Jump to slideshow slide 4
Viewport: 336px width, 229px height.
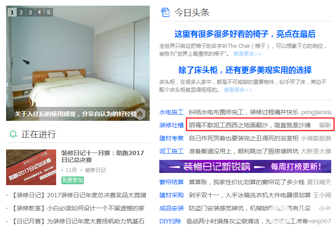coord(40,12)
